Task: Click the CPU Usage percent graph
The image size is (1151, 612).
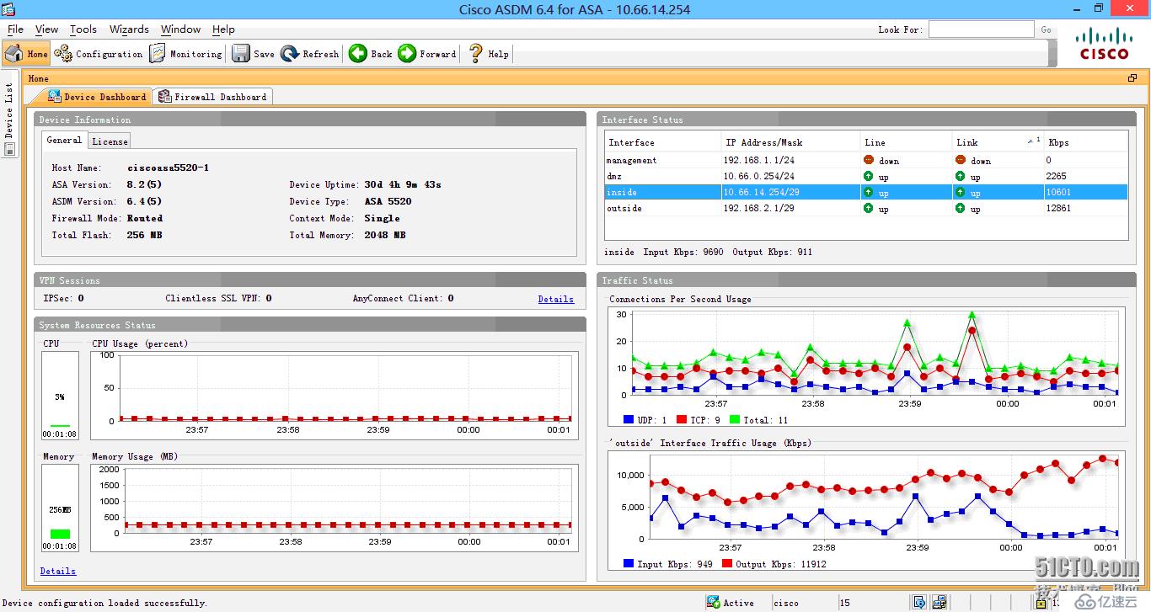Action: 335,395
